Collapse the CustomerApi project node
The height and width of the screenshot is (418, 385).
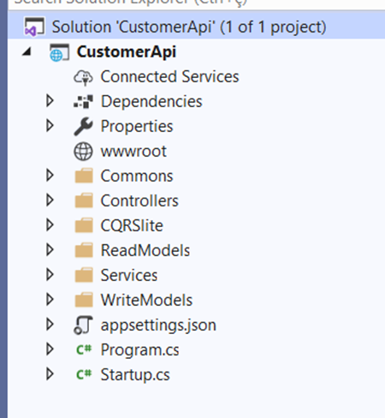coord(27,51)
